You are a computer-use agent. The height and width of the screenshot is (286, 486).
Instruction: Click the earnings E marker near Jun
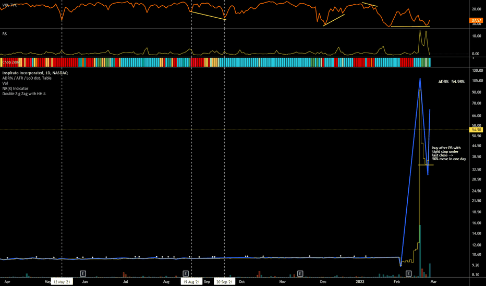pyautogui.click(x=83, y=274)
